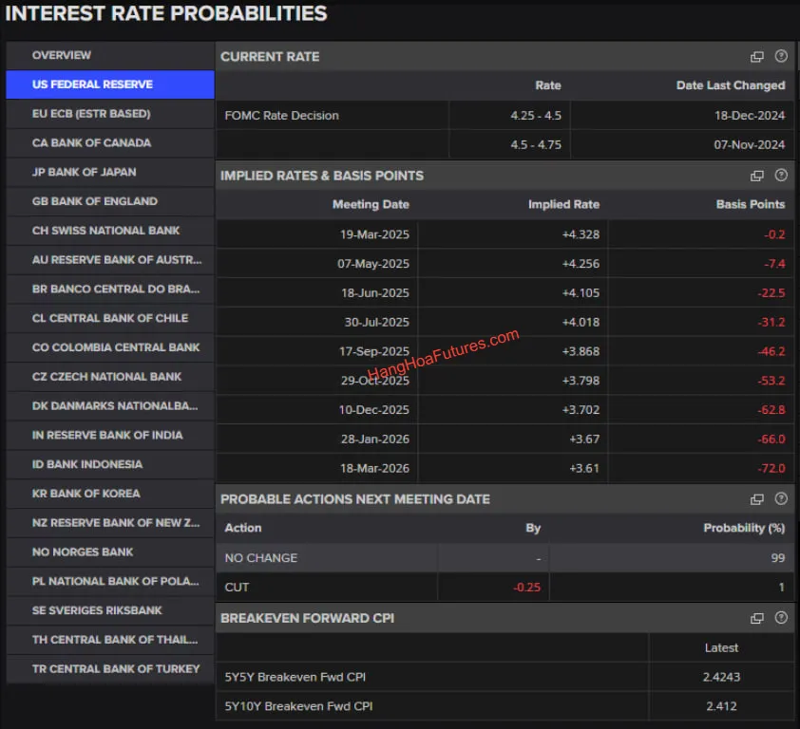Pop out Probable Actions panel
Image resolution: width=800 pixels, height=729 pixels.
[757, 499]
